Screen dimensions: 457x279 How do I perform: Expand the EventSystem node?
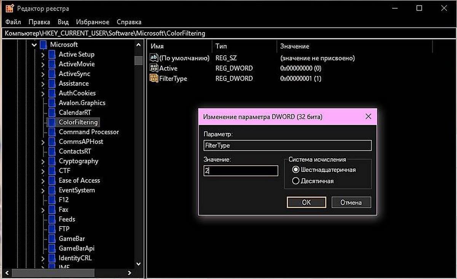[x=43, y=190]
